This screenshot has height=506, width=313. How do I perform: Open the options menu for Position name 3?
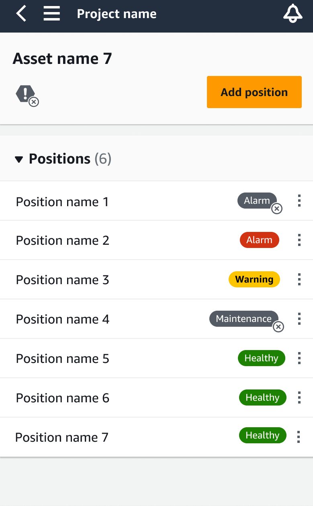(x=299, y=279)
